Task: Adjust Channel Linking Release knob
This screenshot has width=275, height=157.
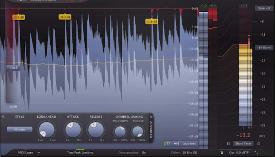Action: [x=137, y=132]
